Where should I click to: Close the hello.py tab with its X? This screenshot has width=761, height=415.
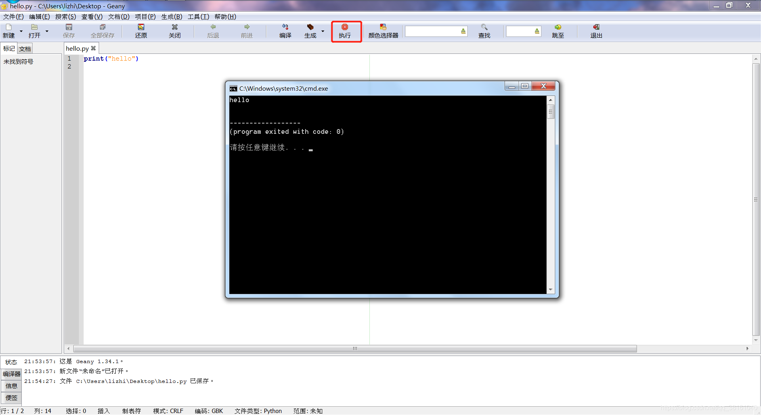coord(94,48)
